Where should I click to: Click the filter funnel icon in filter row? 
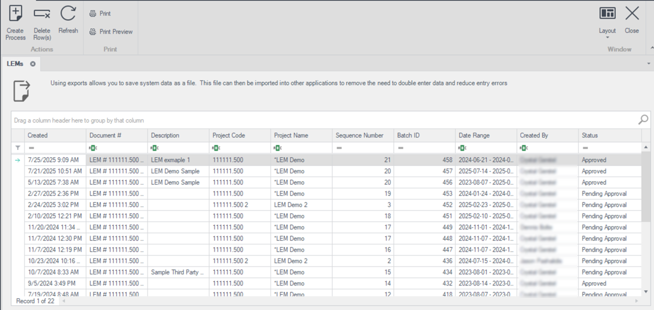18,148
